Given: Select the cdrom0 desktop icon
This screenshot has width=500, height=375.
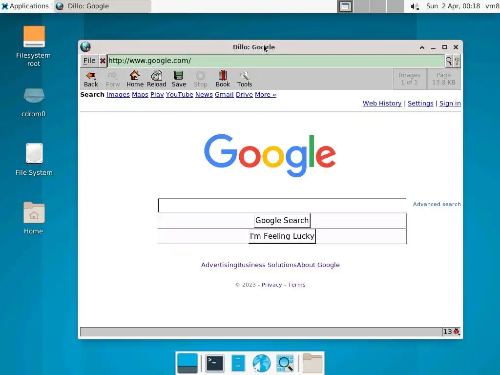Looking at the screenshot, I should tap(34, 102).
